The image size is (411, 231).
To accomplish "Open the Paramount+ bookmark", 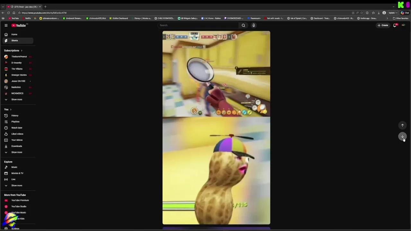I will click(x=254, y=18).
